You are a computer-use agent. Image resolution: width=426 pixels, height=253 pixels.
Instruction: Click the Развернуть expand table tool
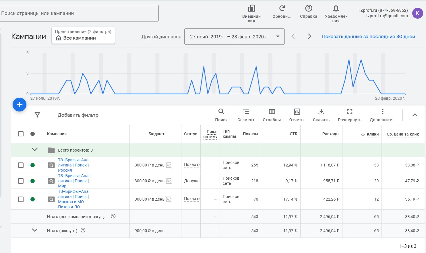coord(350,115)
